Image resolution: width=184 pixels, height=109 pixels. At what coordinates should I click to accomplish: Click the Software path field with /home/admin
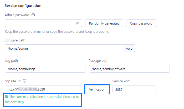(64, 48)
